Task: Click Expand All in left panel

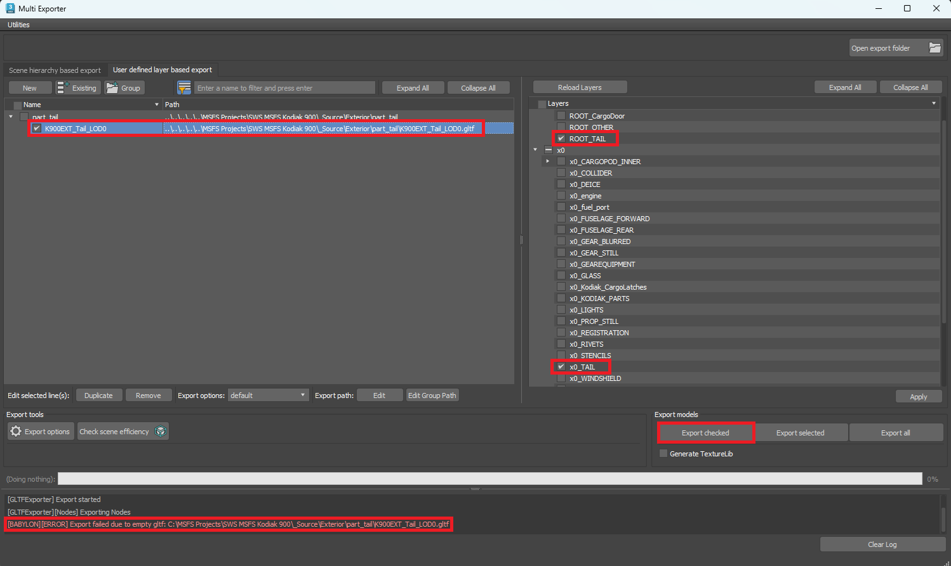Action: pos(413,88)
